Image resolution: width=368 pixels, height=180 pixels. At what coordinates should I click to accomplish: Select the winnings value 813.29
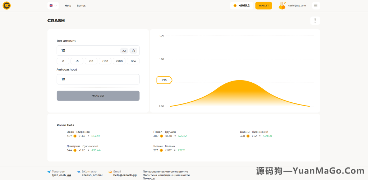96,136
